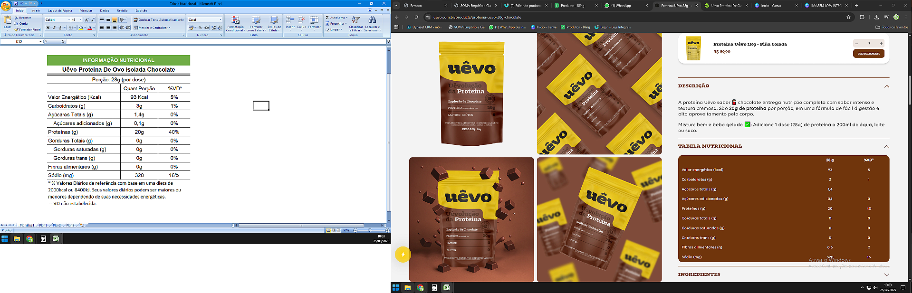
Task: Collapse the Tabela Nutricional section
Action: (886, 146)
